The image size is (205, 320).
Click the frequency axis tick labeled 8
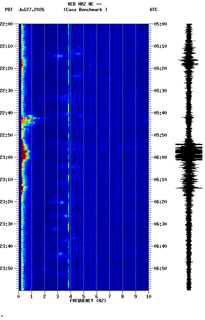pos(123,297)
